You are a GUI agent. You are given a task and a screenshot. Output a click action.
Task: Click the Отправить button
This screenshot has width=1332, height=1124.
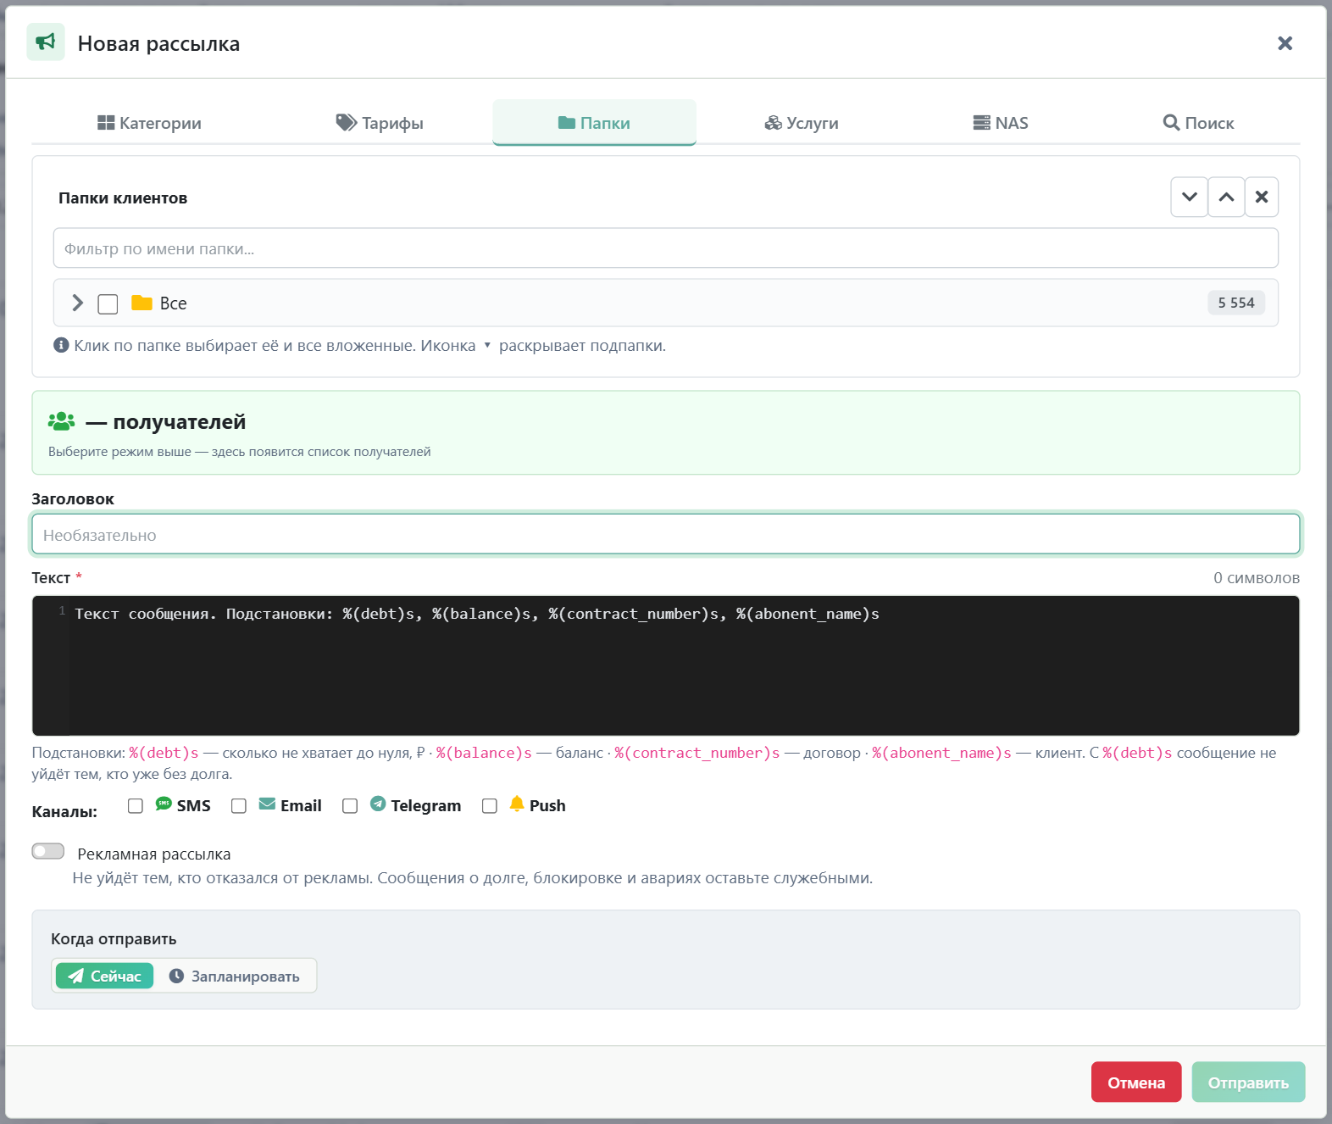(1248, 1082)
